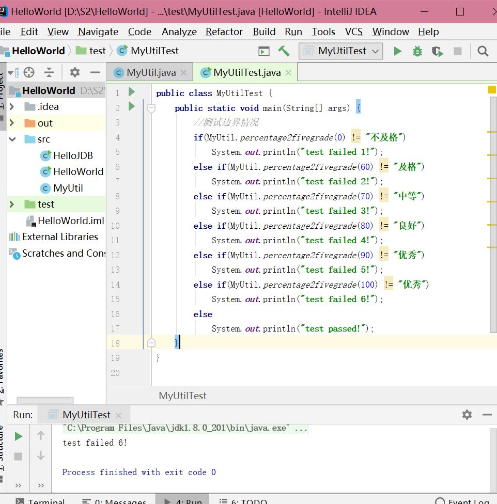Image resolution: width=497 pixels, height=504 pixels.
Task: Click run gutter arrow on line 1
Action: [x=132, y=92]
